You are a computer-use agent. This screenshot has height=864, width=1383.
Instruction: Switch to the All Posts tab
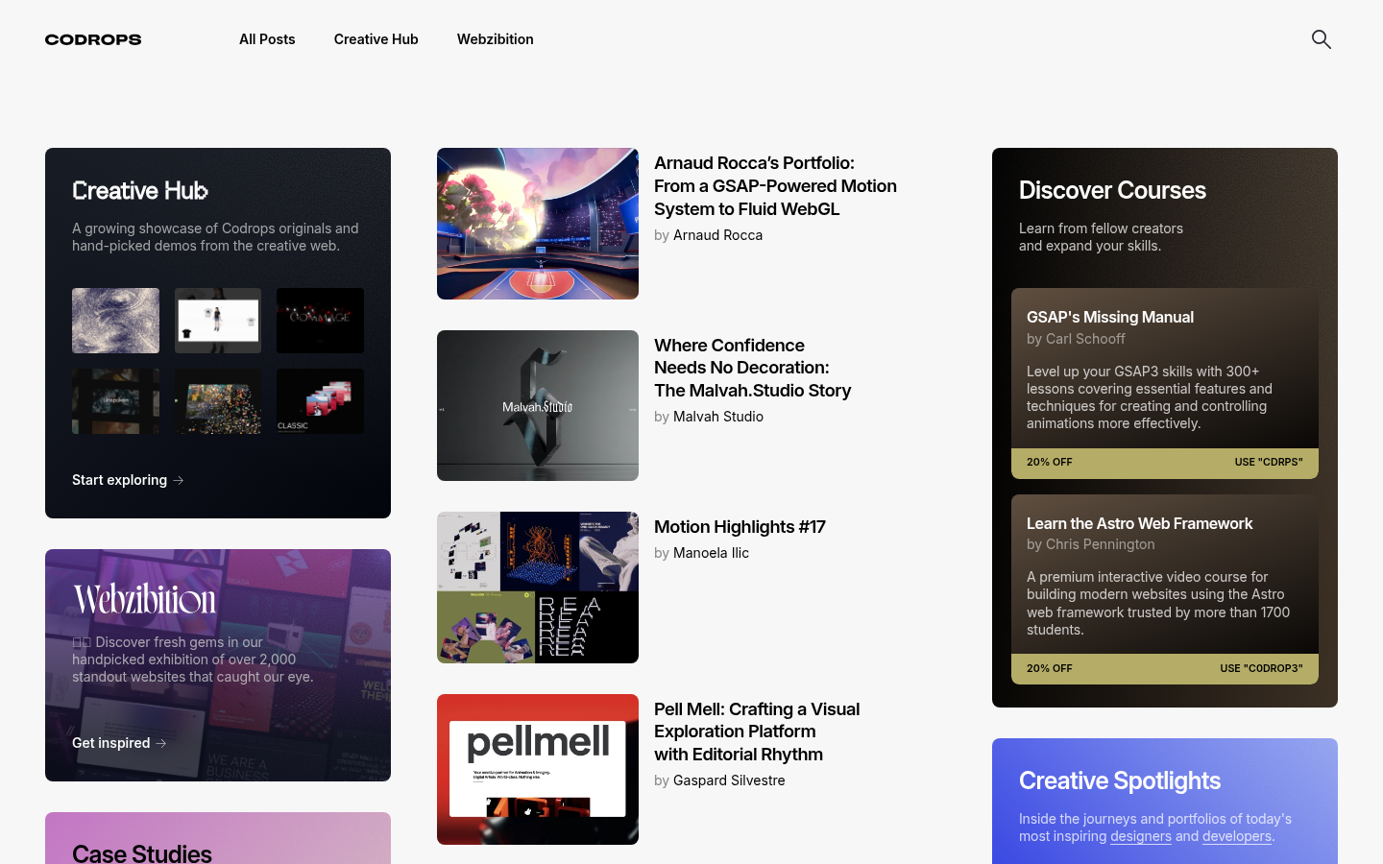click(x=267, y=39)
